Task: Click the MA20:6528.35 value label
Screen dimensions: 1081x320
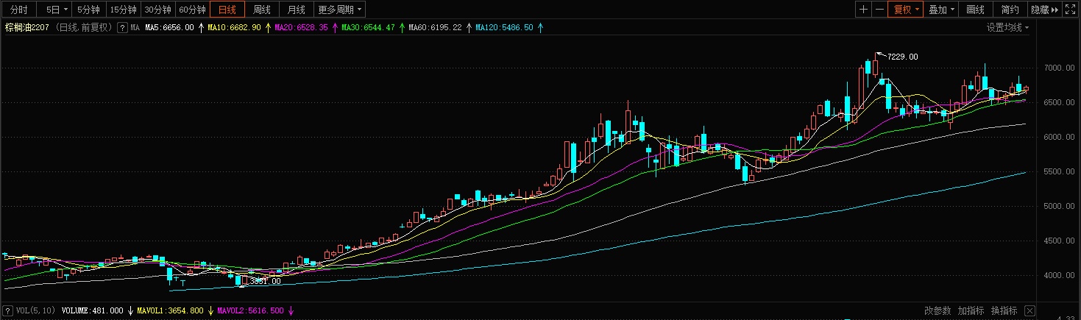Action: [x=302, y=28]
